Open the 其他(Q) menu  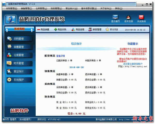[x=119, y=9]
